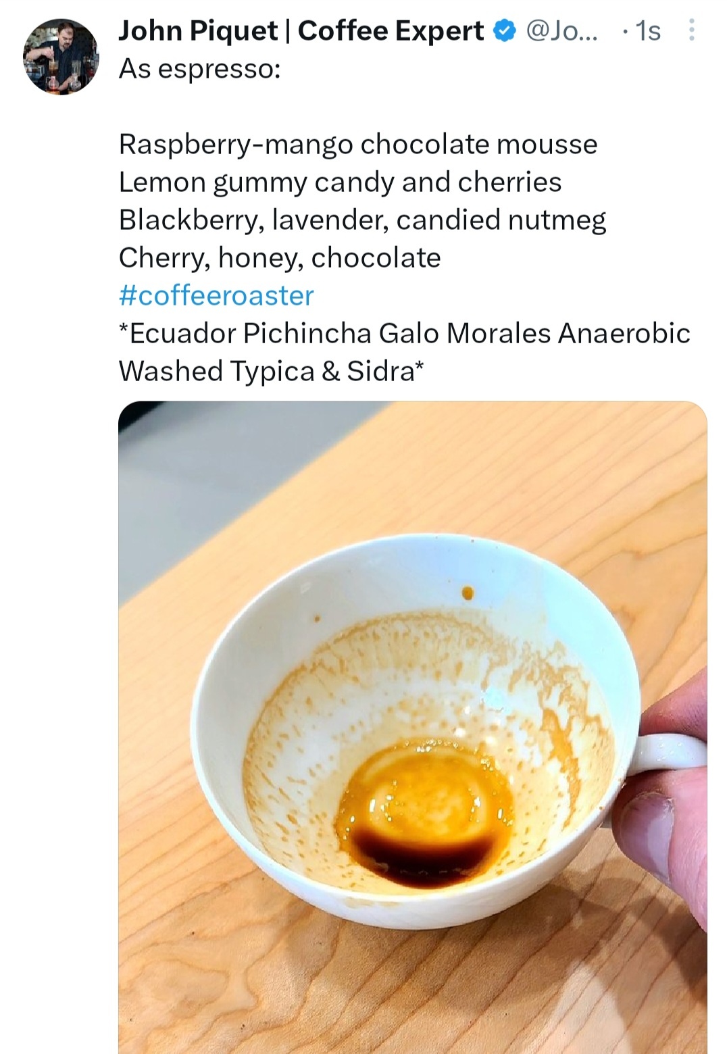Click the #coffeeroaster hashtag
Image resolution: width=727 pixels, height=1054 pixels.
coord(216,295)
